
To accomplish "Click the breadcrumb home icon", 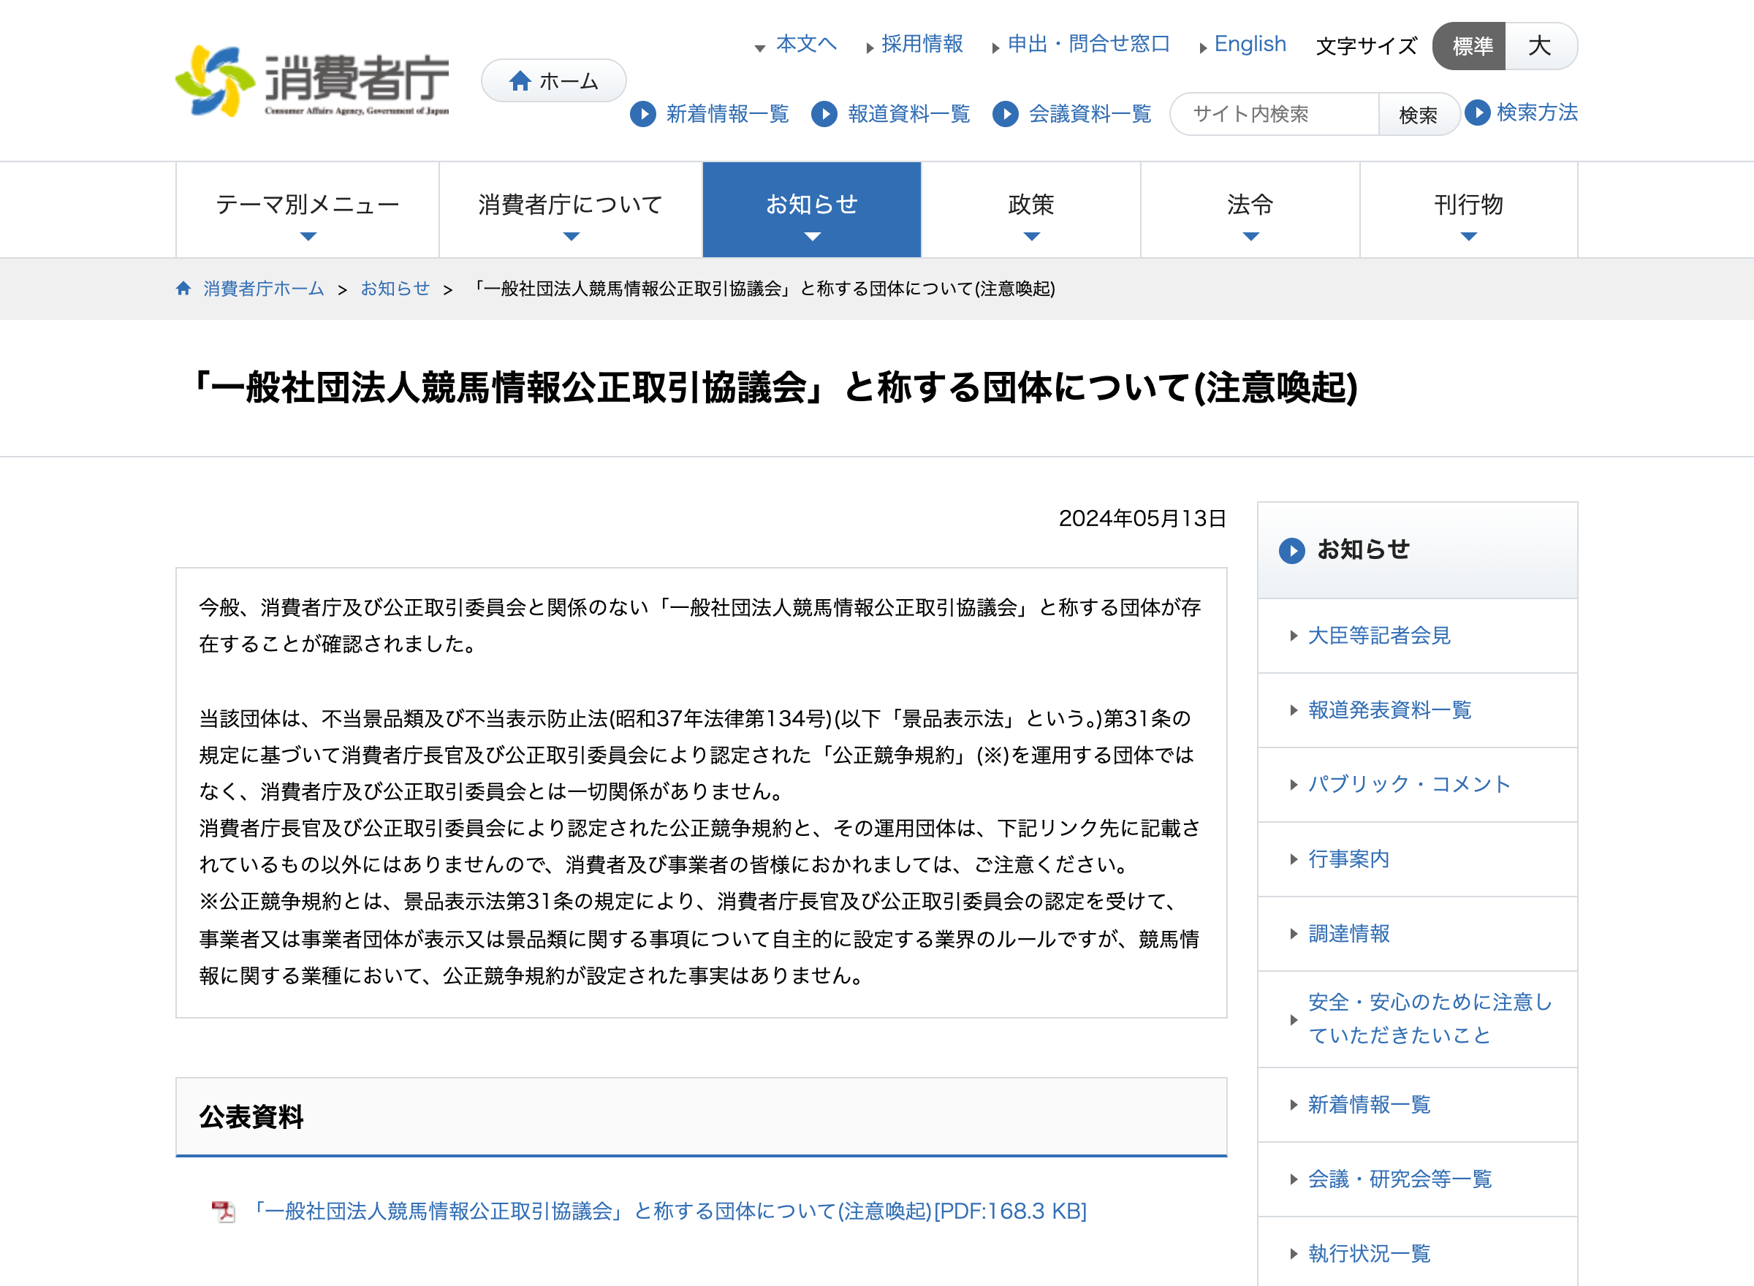I will coord(183,288).
